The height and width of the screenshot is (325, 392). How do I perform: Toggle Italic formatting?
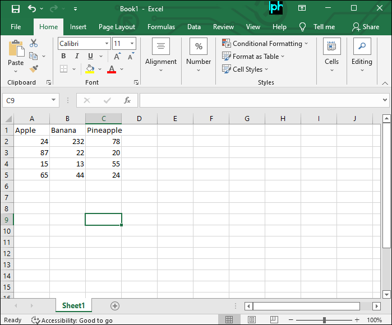pos(76,56)
